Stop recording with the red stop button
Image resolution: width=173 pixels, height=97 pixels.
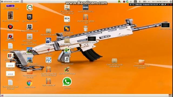point(171,5)
